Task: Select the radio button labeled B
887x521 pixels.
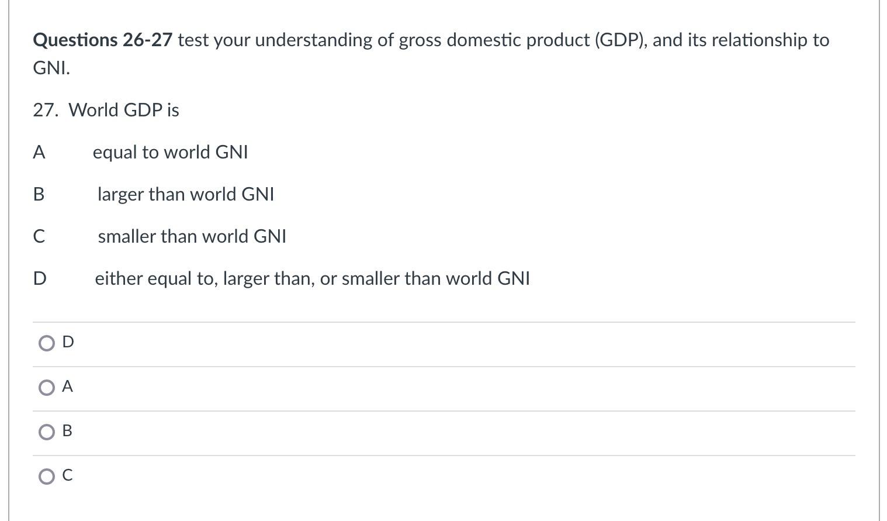Action: pyautogui.click(x=46, y=432)
